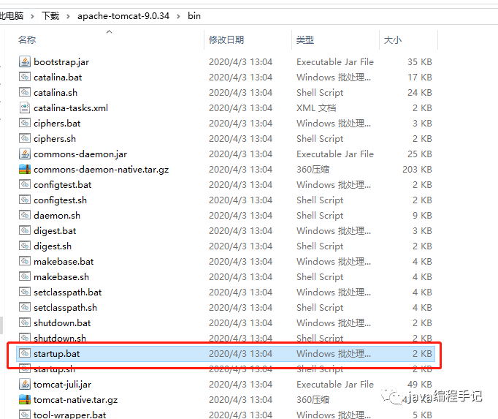
Task: Click the 49 KB size value
Action: click(x=420, y=385)
